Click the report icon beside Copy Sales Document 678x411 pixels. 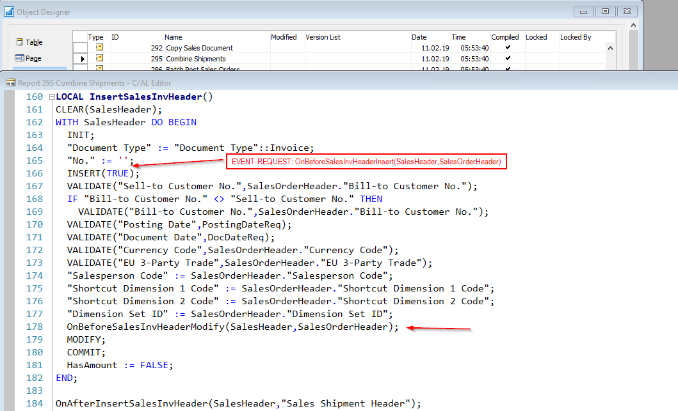[x=101, y=47]
